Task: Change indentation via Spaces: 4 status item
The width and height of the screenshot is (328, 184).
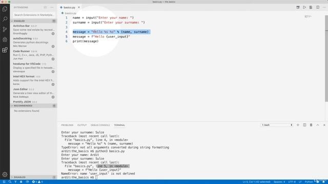Action: pos(279,182)
